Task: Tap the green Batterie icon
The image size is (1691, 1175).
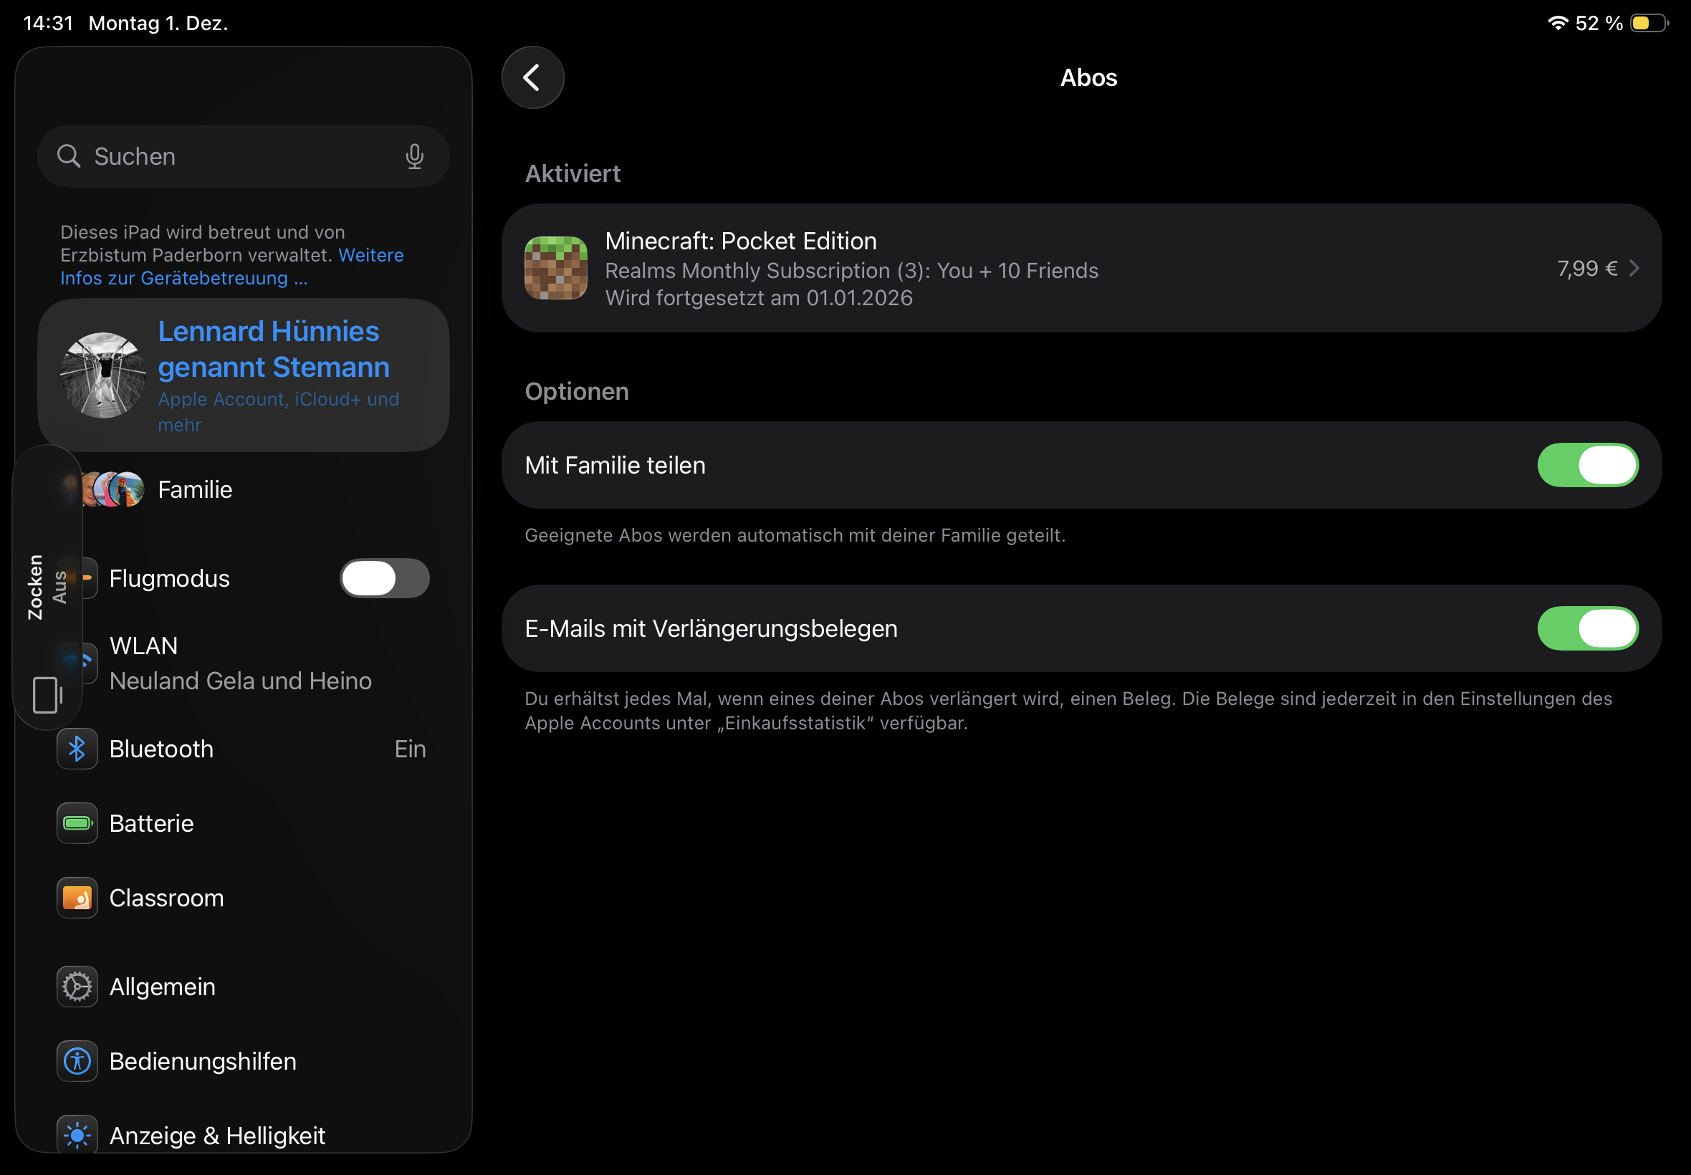Action: pos(77,823)
